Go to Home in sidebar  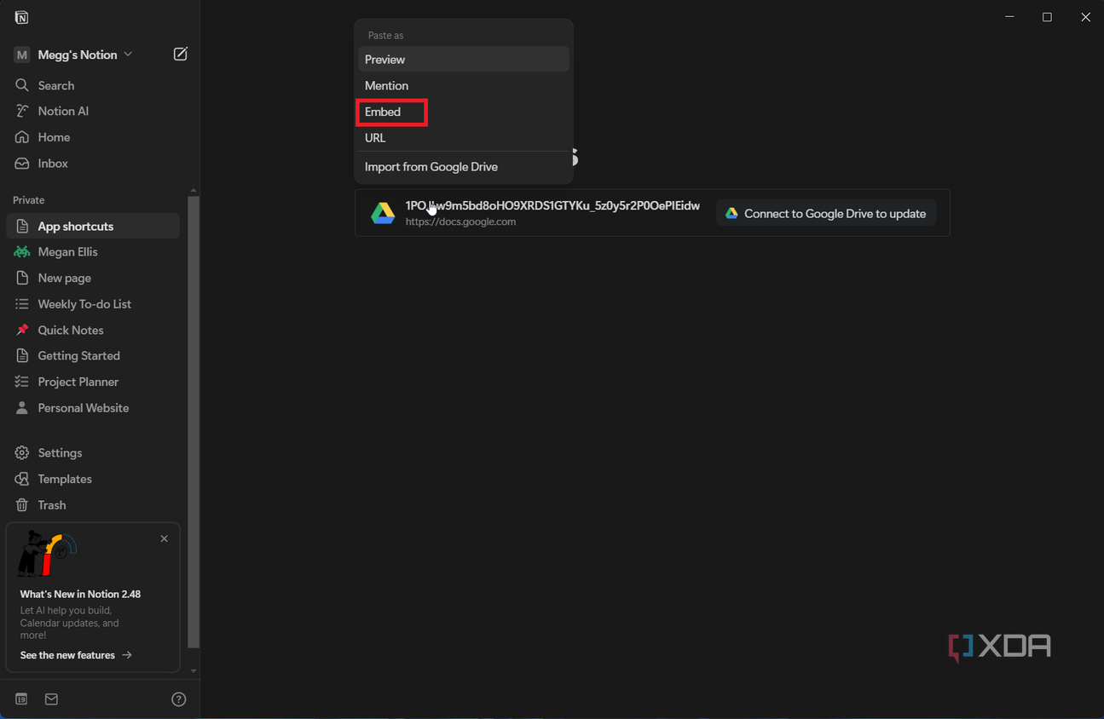click(x=93, y=137)
